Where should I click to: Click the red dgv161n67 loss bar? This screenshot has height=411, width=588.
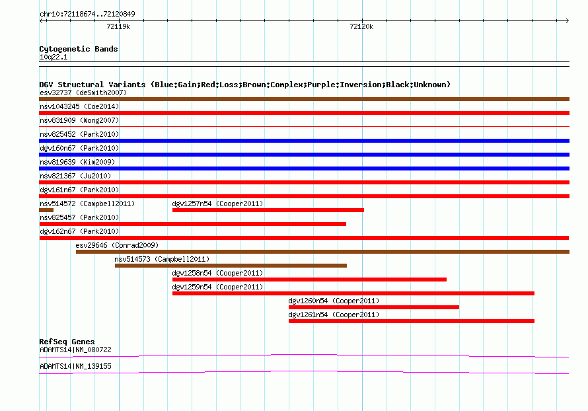click(x=304, y=196)
